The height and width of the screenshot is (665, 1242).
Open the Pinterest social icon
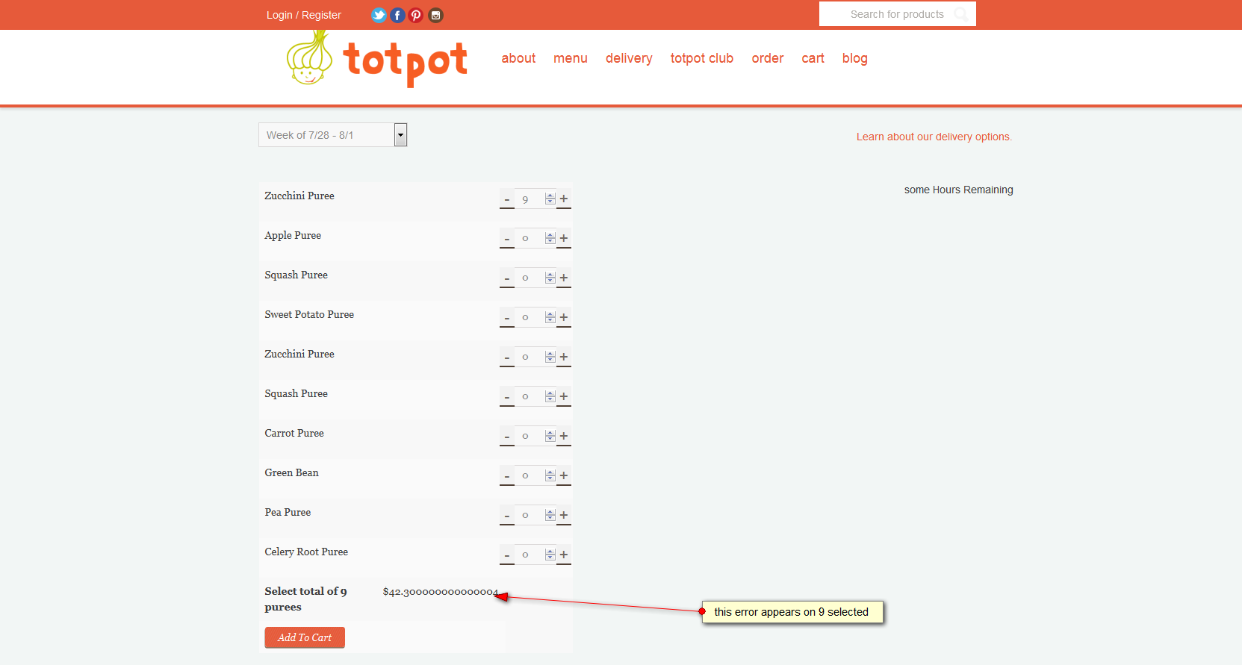click(x=416, y=15)
